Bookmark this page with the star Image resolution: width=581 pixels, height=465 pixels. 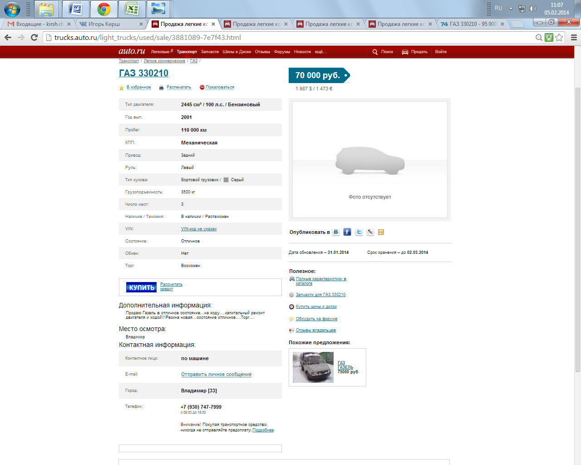tap(559, 37)
